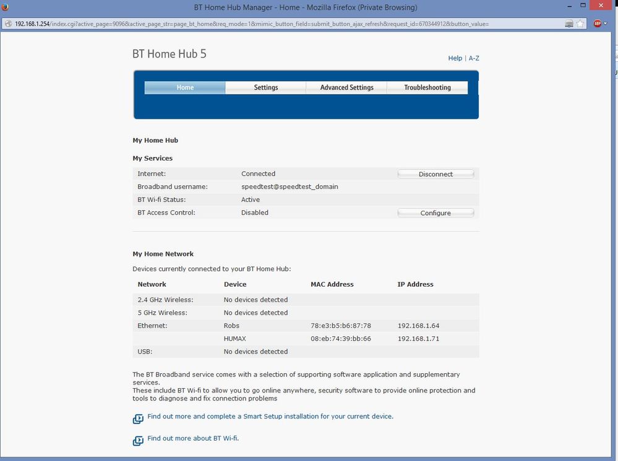
Task: Select IP address 192.168.1.71
Action: click(x=418, y=339)
